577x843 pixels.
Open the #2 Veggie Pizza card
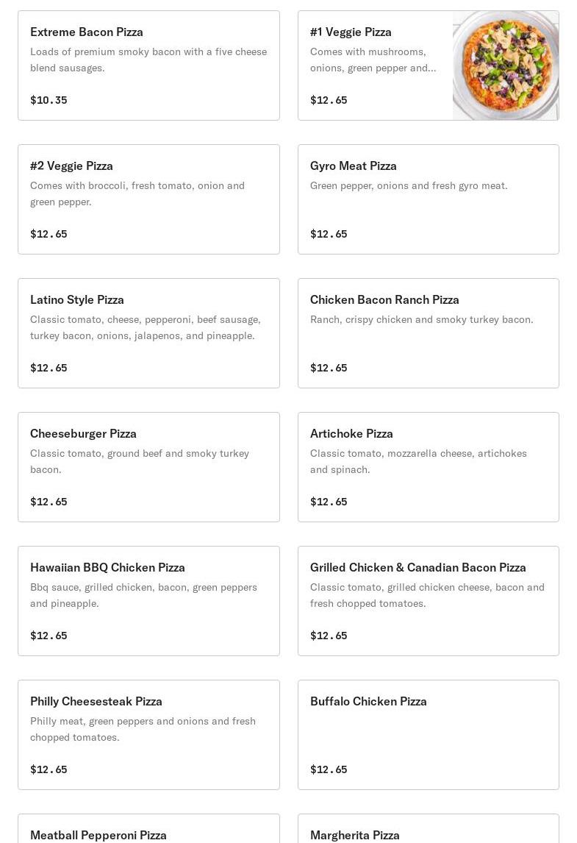(148, 199)
